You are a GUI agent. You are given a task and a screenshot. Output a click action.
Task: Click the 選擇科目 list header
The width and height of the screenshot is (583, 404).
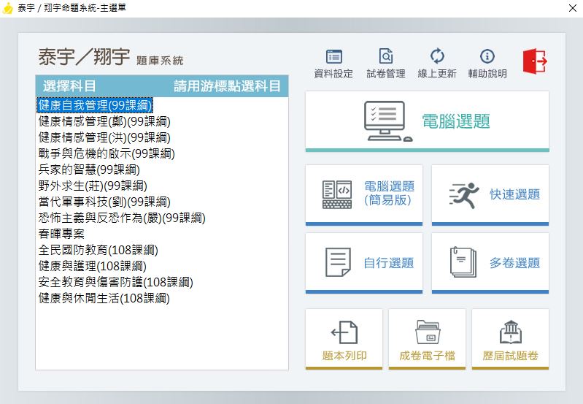(69, 86)
